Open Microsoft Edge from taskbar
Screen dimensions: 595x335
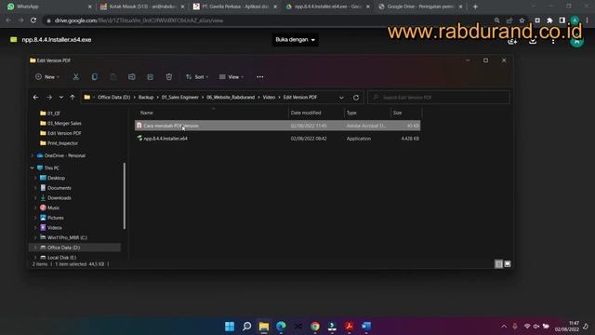coord(281,327)
